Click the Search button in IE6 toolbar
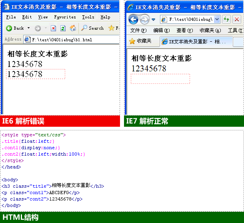 pyautogui.click(x=92, y=28)
